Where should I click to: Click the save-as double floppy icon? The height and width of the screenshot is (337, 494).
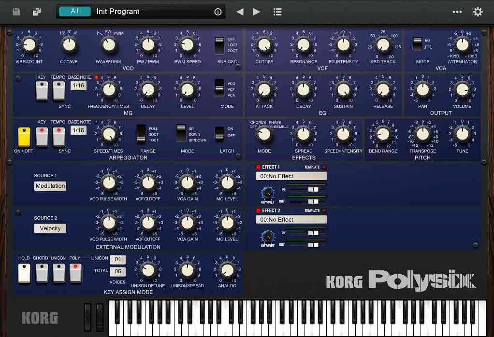[37, 12]
